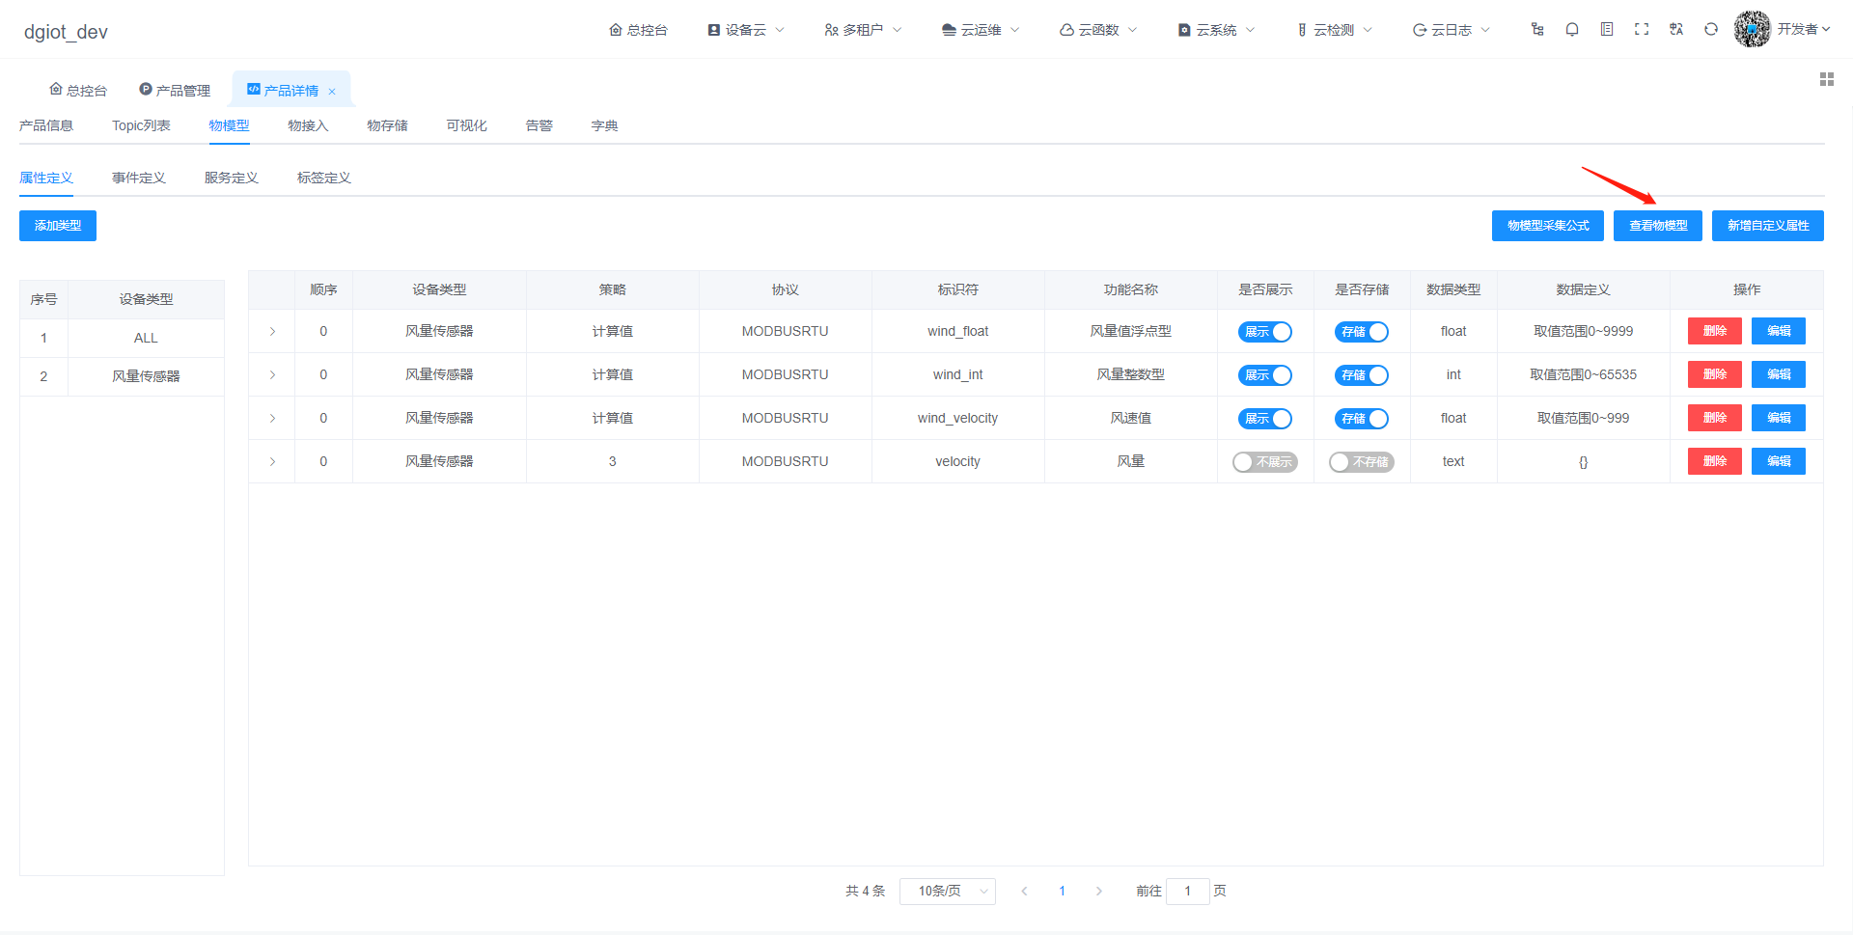
Task: Select ALL device type row
Action: pyautogui.click(x=122, y=338)
